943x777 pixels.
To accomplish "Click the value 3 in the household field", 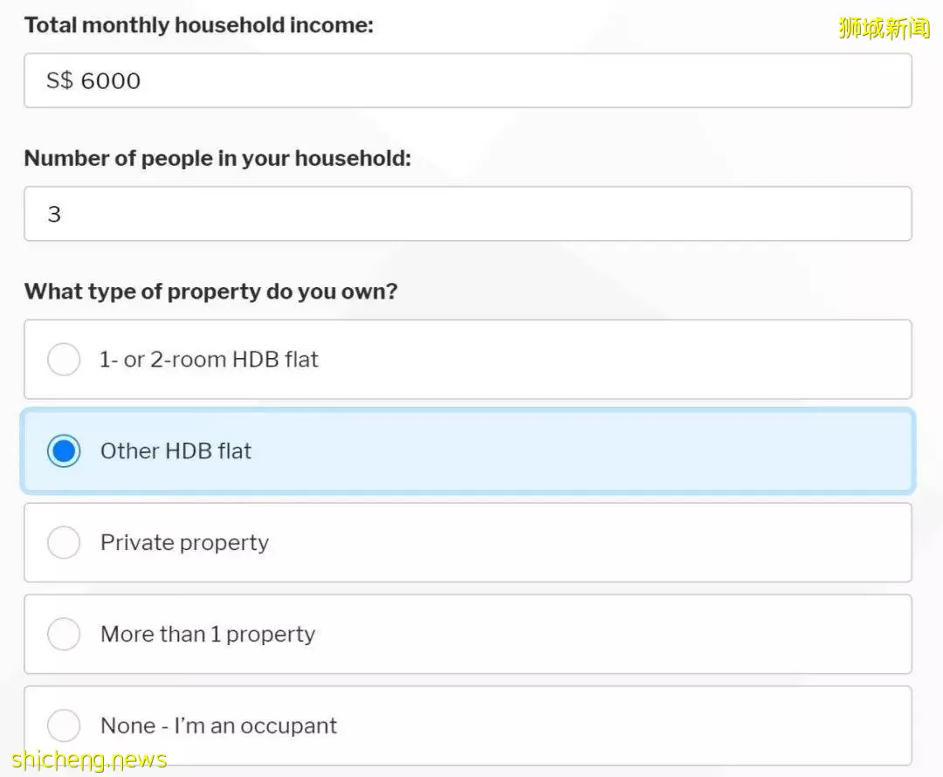I will 54,215.
